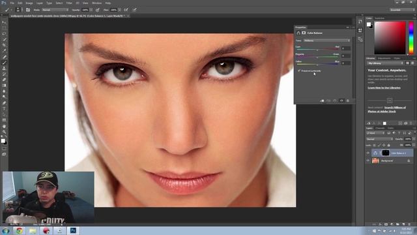
Task: Open the Windows Start menu
Action: point(6,230)
